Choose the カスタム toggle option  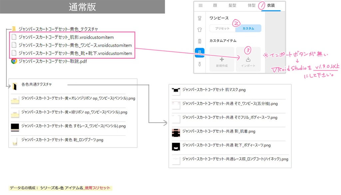coord(248,29)
